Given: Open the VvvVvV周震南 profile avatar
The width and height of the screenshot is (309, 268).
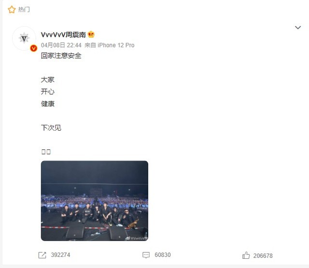Looking at the screenshot, I should point(24,38).
